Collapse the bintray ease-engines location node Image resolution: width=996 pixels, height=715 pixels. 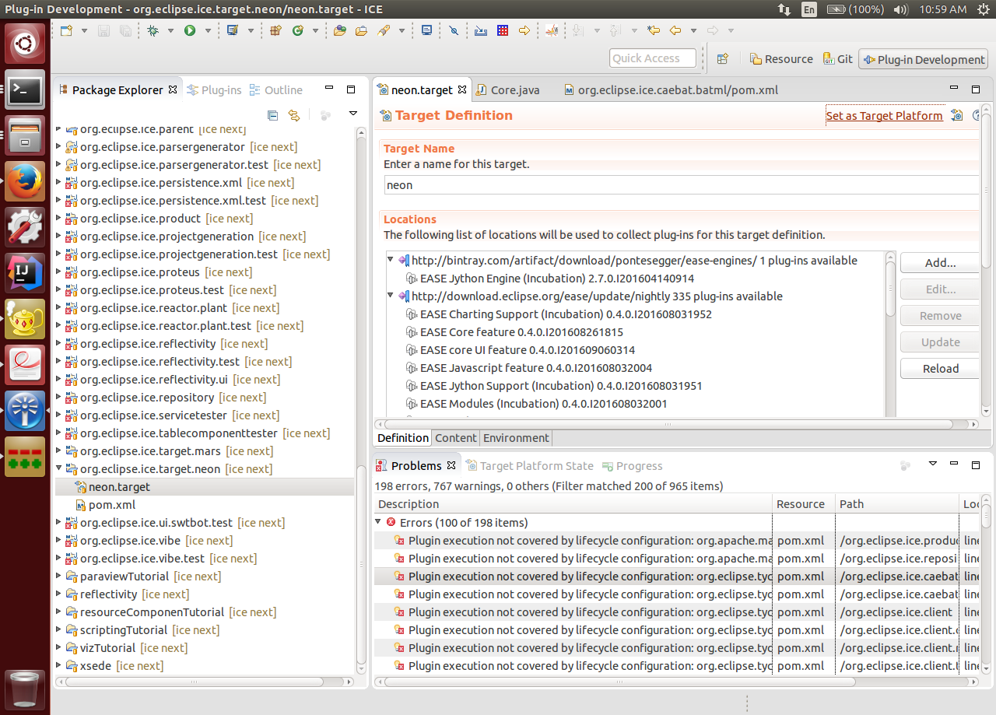[x=391, y=261]
